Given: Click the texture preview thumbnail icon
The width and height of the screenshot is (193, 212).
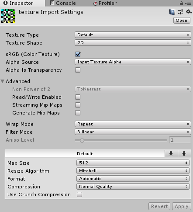Looking at the screenshot, I should pos(8,16).
